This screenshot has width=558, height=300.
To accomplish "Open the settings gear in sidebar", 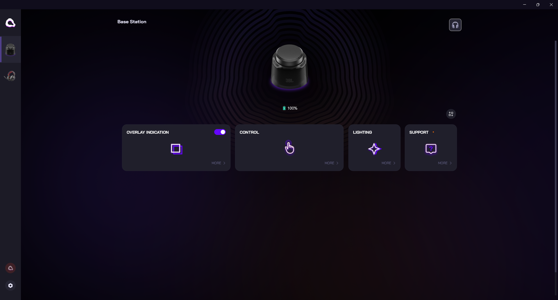I will tap(10, 285).
